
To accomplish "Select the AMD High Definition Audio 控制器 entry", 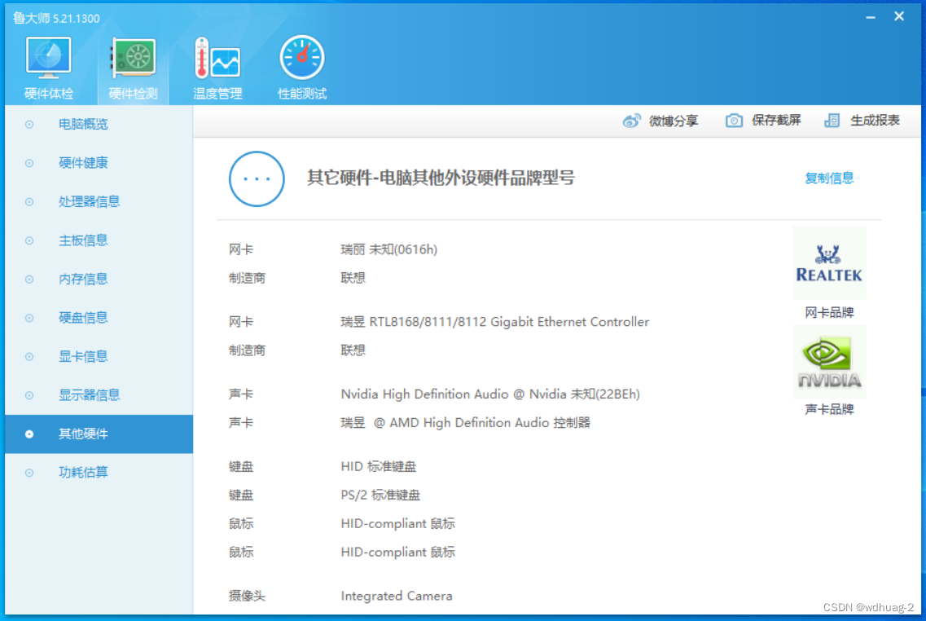I will [465, 423].
